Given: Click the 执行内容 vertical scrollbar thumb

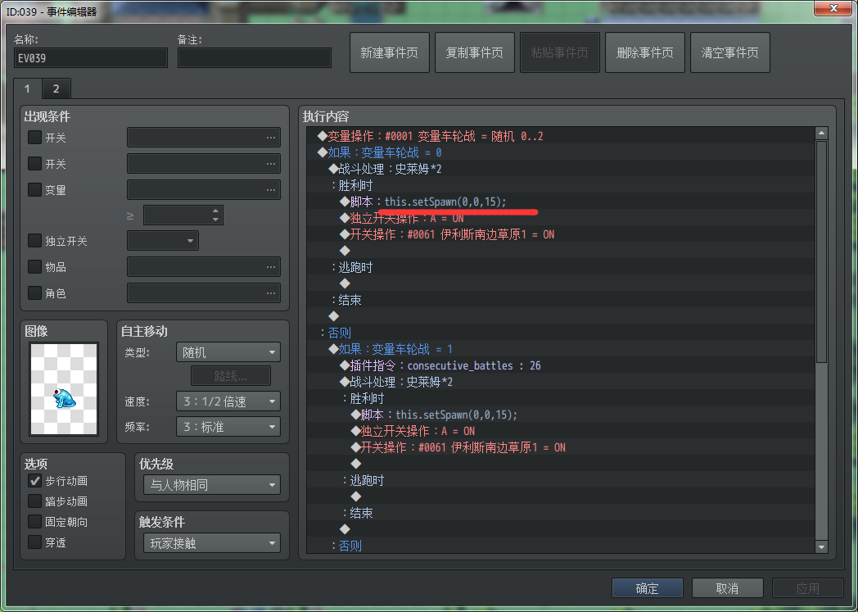Looking at the screenshot, I should click(821, 252).
